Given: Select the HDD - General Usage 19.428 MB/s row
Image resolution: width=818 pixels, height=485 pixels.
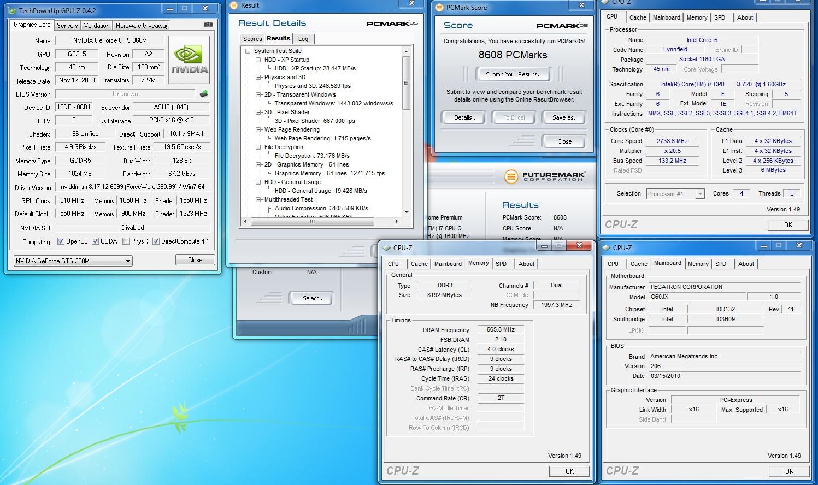Looking at the screenshot, I should pos(321,191).
